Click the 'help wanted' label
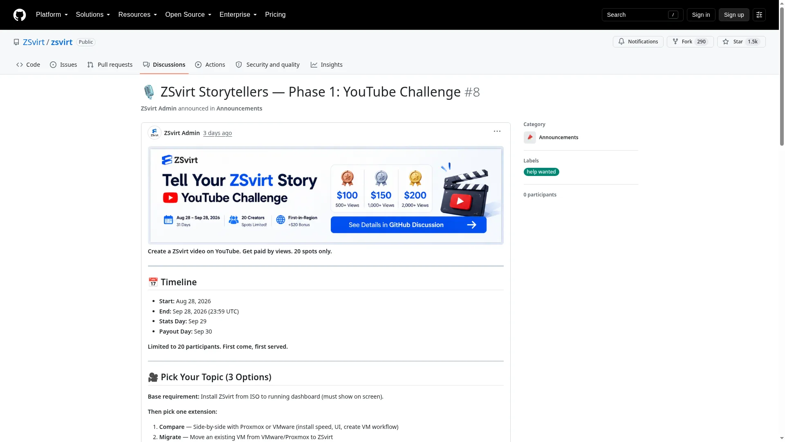Image resolution: width=785 pixels, height=442 pixels. tap(541, 172)
